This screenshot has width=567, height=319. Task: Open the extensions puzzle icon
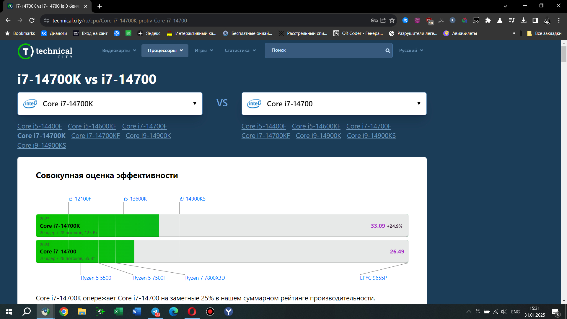click(488, 20)
